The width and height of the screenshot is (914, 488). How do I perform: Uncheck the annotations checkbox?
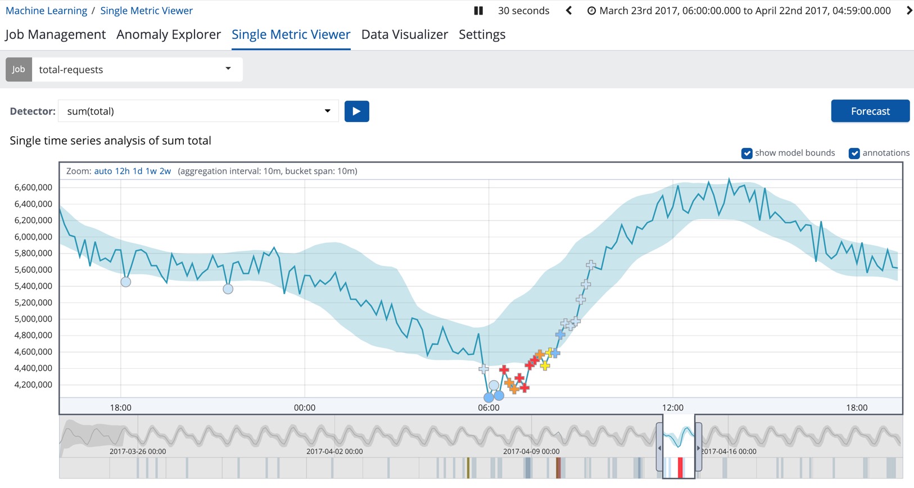(x=854, y=153)
